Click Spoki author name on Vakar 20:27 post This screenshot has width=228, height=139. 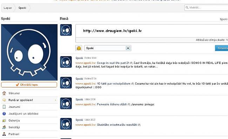point(79,120)
